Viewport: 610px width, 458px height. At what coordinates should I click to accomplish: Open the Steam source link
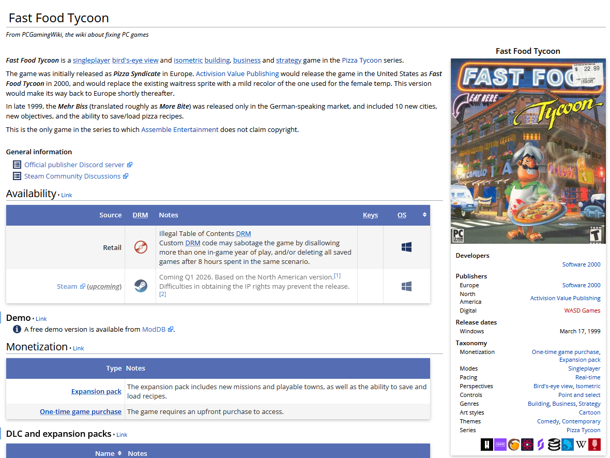click(67, 287)
